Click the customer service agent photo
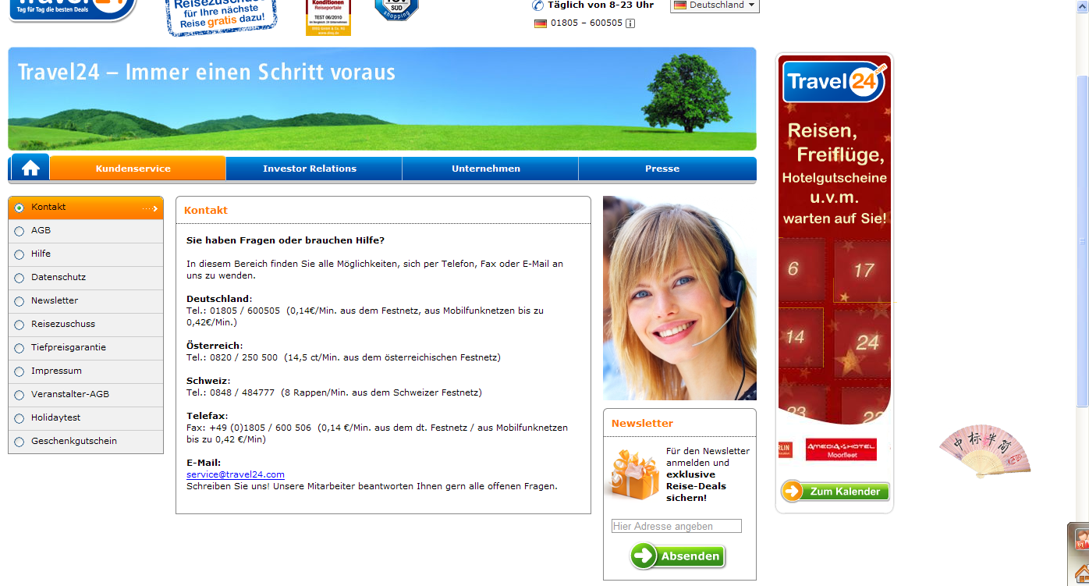 click(x=679, y=298)
